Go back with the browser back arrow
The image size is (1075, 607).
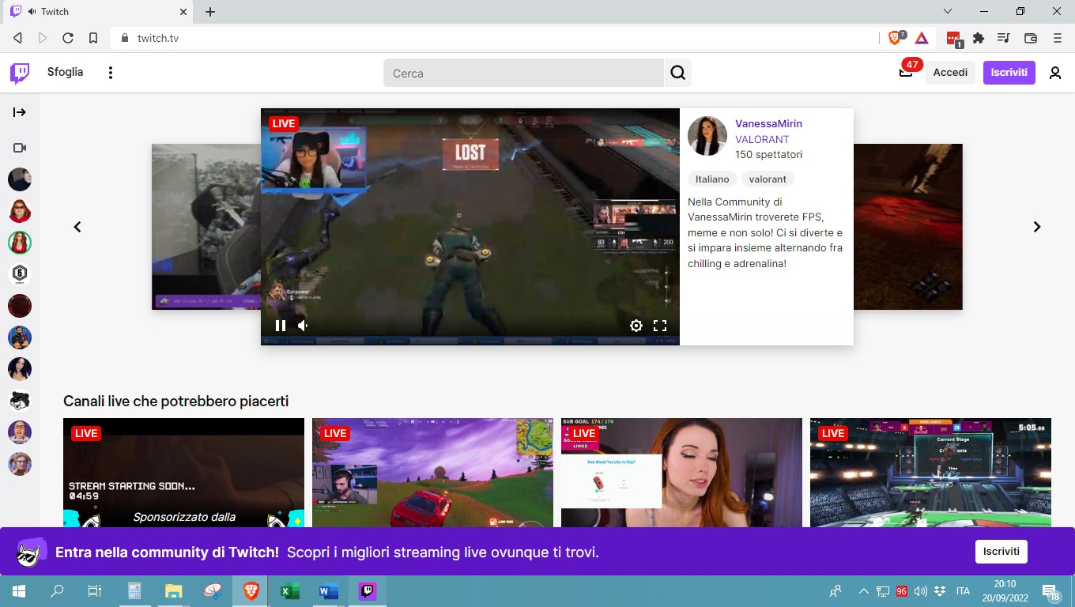[17, 38]
